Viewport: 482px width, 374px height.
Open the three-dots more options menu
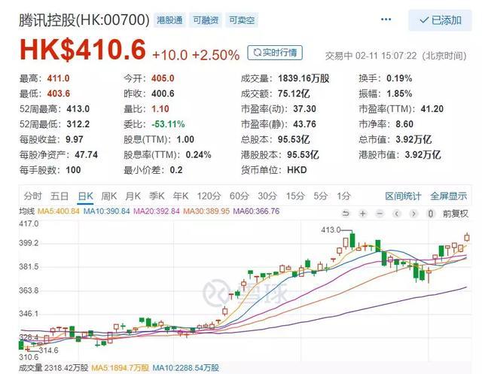(386, 20)
